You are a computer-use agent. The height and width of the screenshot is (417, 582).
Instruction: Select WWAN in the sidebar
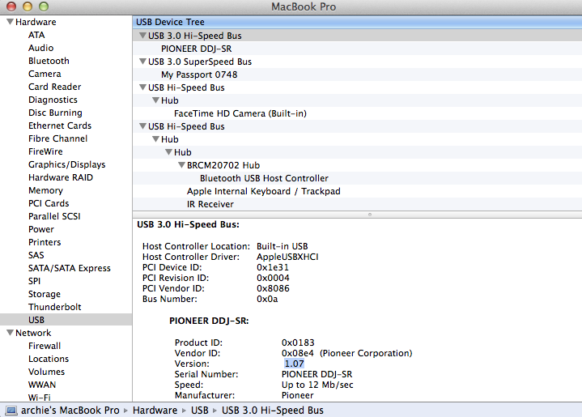point(42,385)
